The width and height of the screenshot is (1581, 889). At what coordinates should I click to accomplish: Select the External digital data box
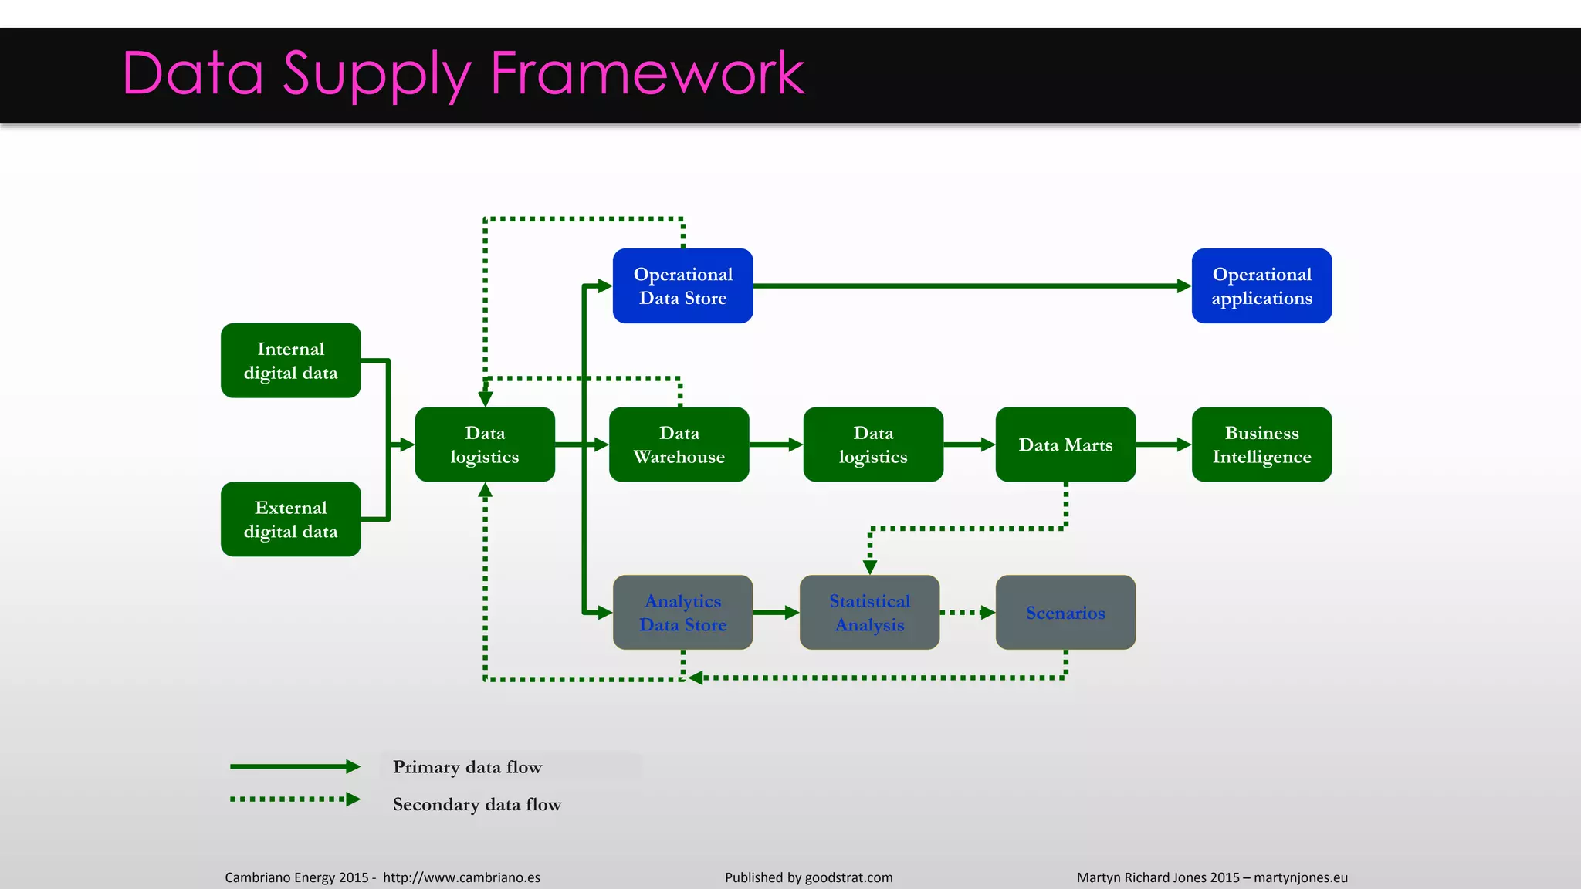pos(291,519)
